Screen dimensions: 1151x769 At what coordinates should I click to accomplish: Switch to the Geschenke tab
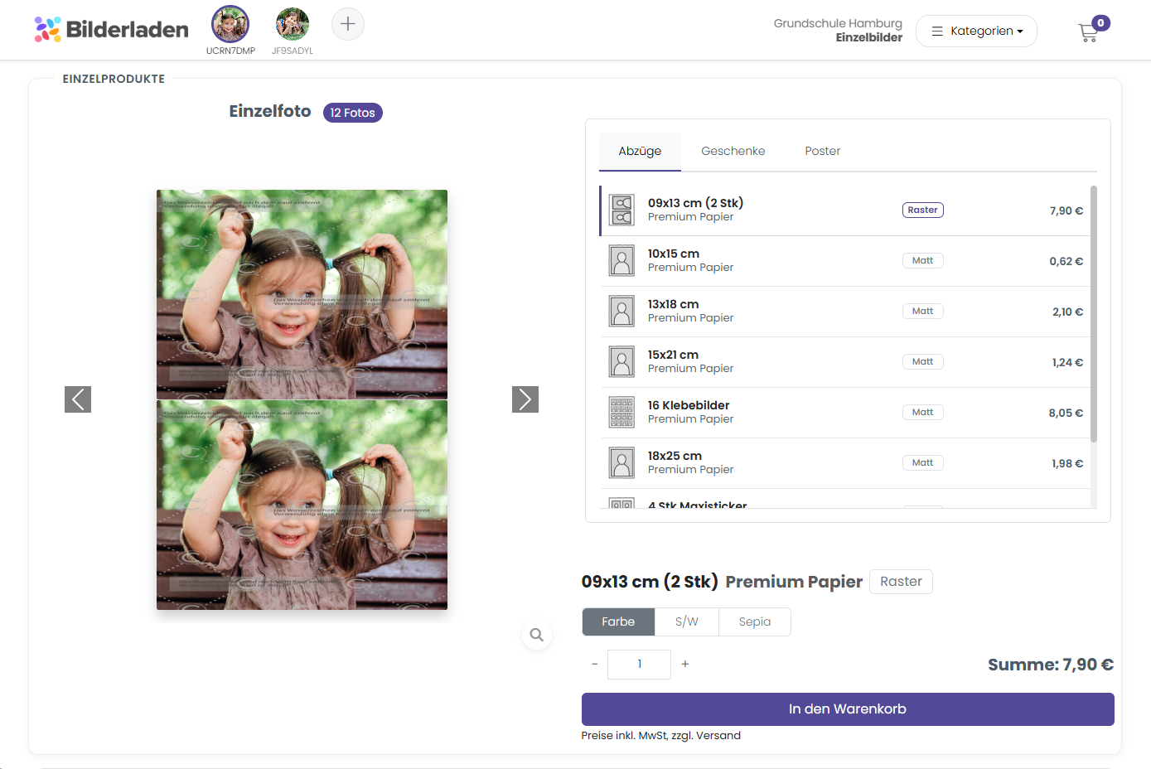(x=733, y=151)
